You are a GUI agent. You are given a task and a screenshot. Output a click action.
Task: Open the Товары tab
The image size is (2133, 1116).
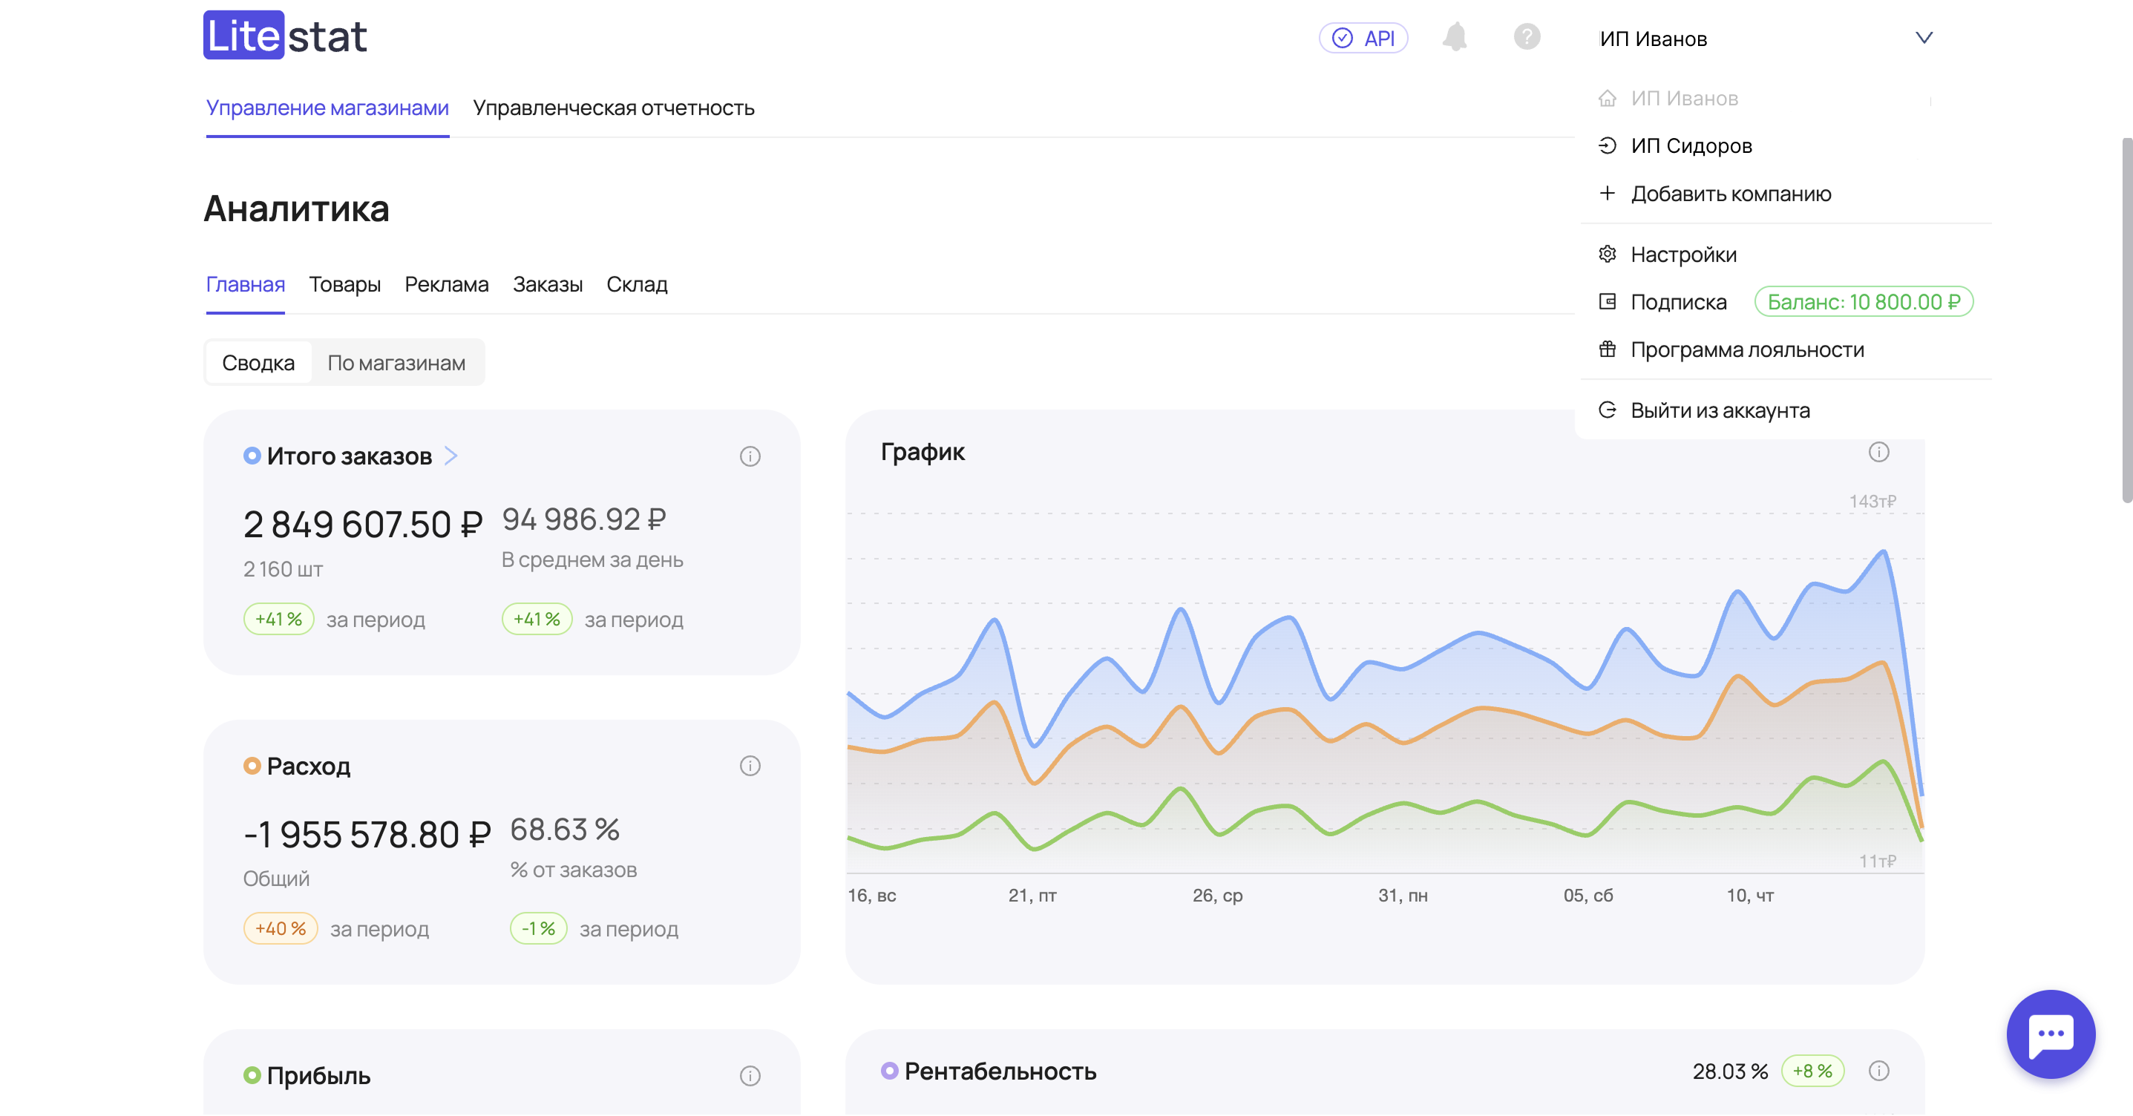pyautogui.click(x=344, y=285)
